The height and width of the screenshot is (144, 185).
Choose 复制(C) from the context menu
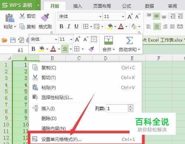85,68
